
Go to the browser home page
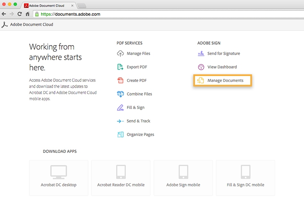(27, 14)
